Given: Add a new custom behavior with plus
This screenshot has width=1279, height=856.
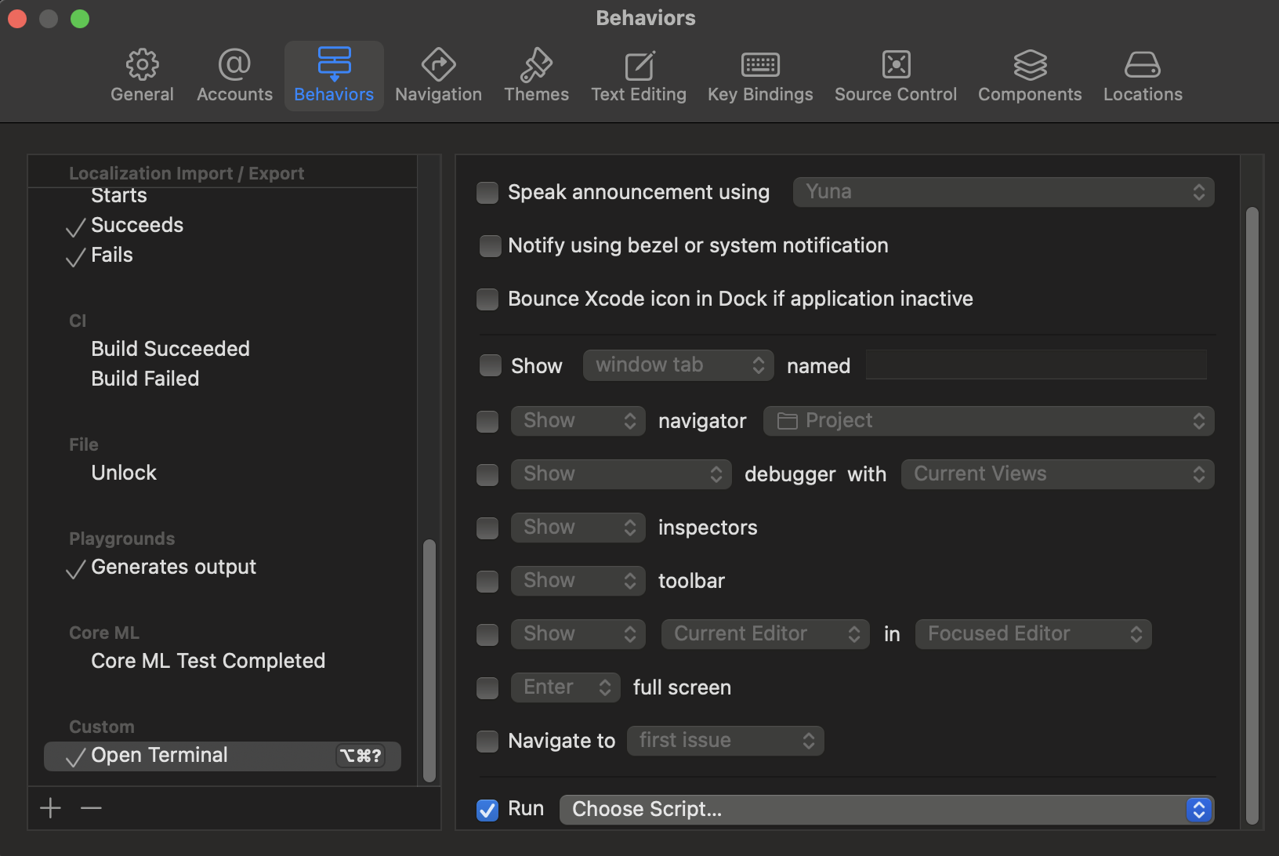Looking at the screenshot, I should (x=50, y=808).
